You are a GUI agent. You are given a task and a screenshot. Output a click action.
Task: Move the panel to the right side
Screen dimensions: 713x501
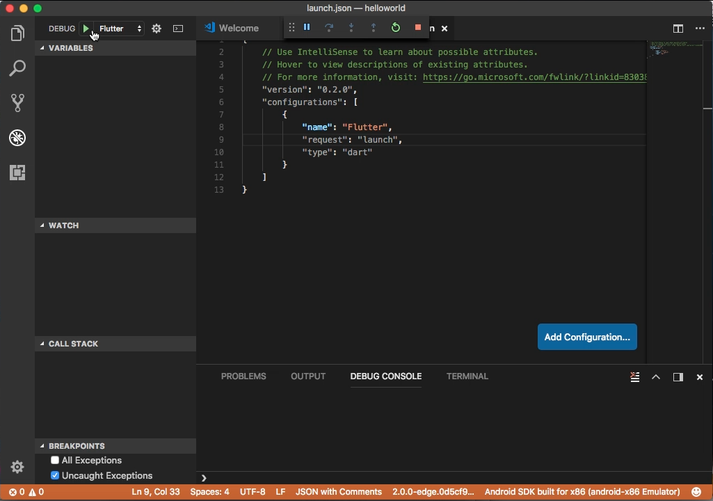678,376
